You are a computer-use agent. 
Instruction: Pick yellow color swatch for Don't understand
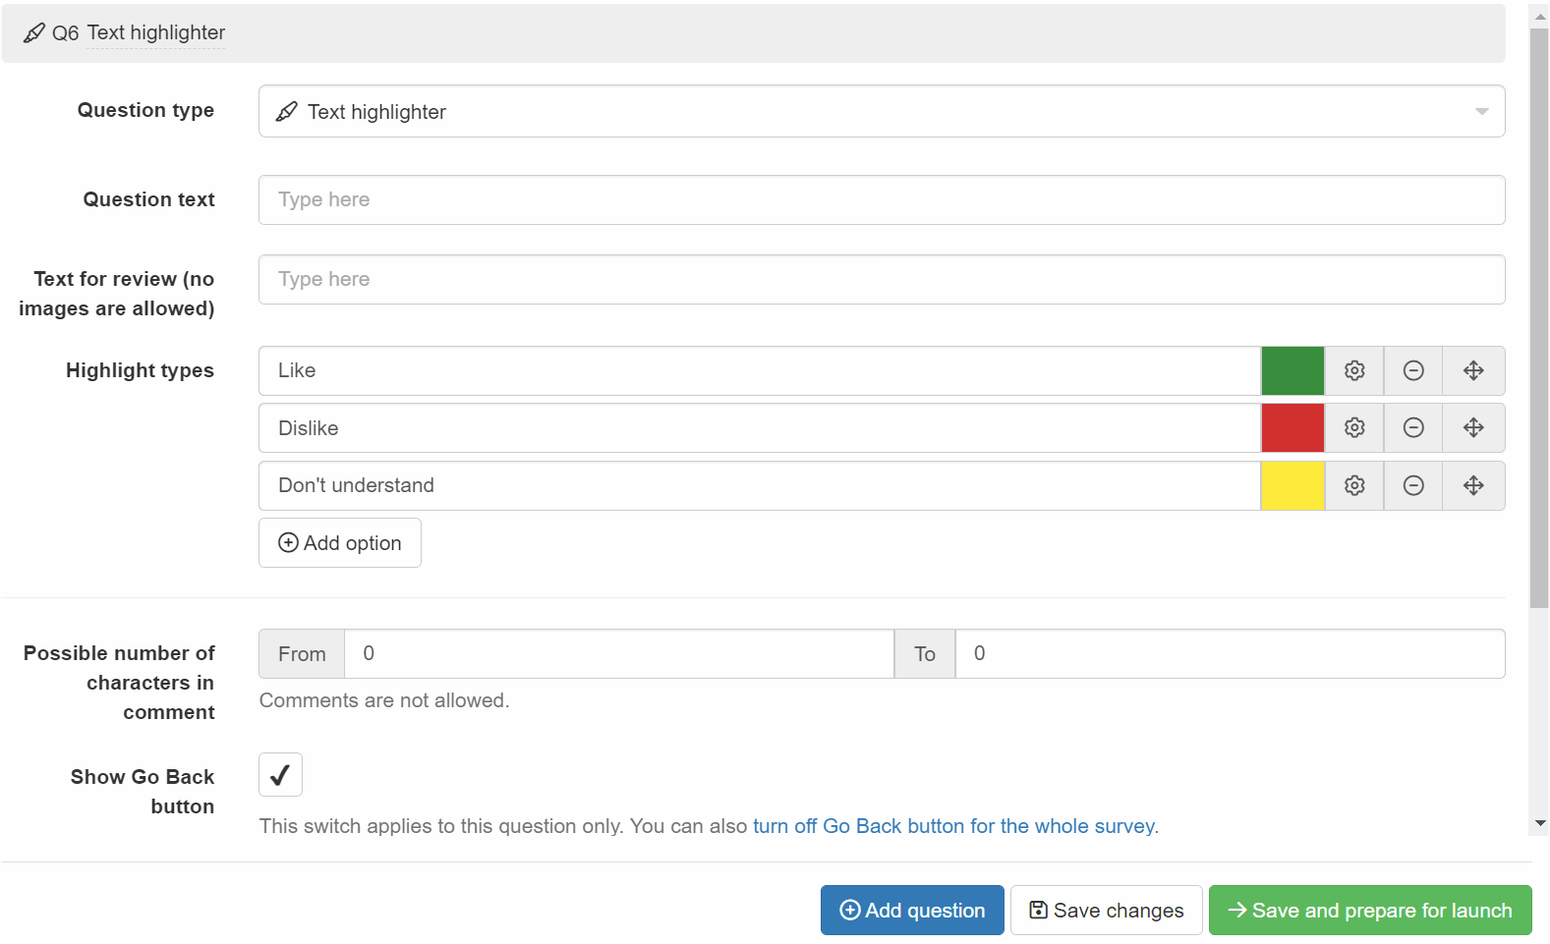1292,485
